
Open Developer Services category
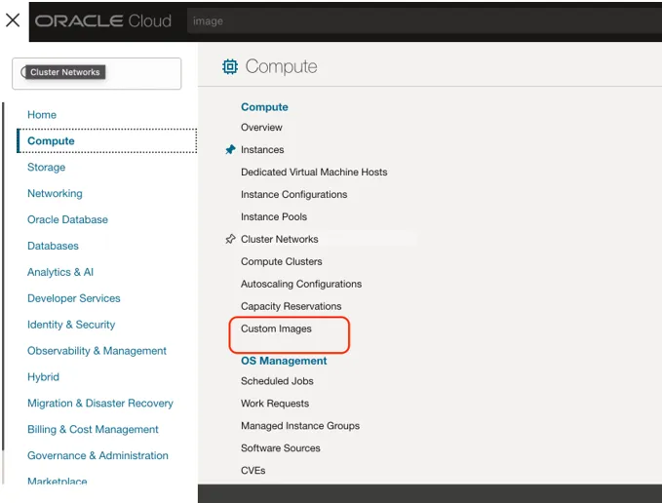pyautogui.click(x=74, y=298)
